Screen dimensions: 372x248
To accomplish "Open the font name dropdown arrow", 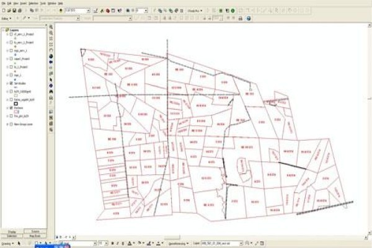I will 95,244.
